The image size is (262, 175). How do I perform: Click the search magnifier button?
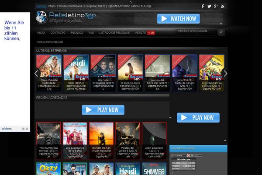(221, 32)
